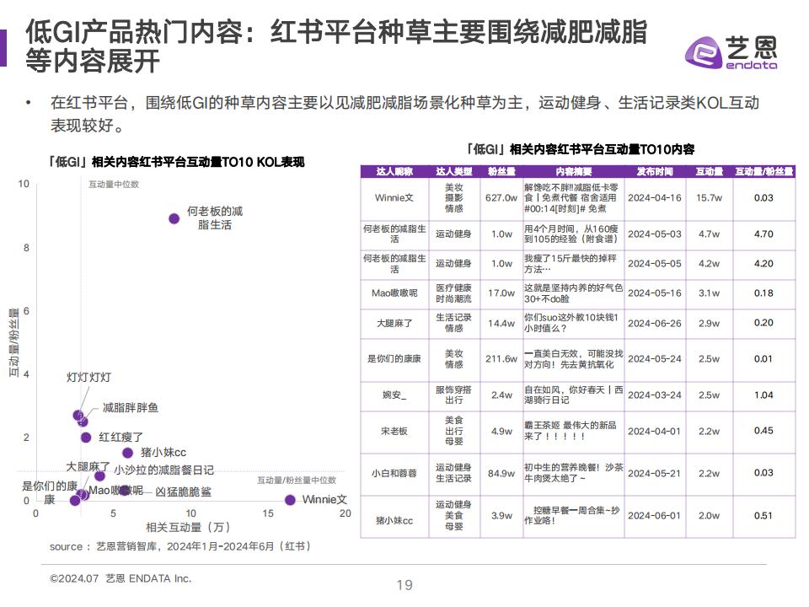809x607 pixels.
Task: Click the 0.18 ratio value
Action: pyautogui.click(x=763, y=293)
